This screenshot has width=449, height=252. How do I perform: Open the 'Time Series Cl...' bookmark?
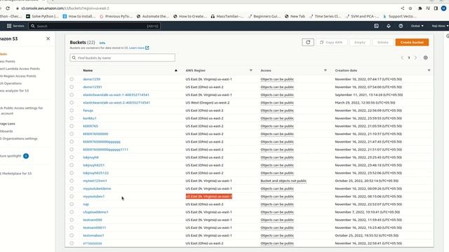325,16
